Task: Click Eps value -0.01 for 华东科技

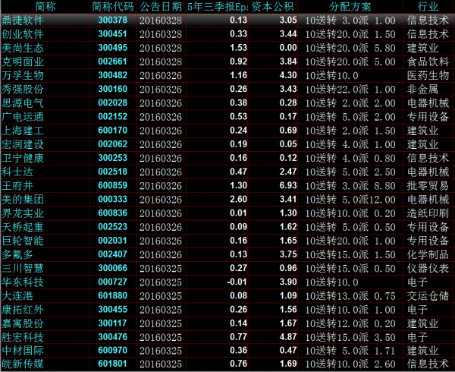Action: click(237, 282)
